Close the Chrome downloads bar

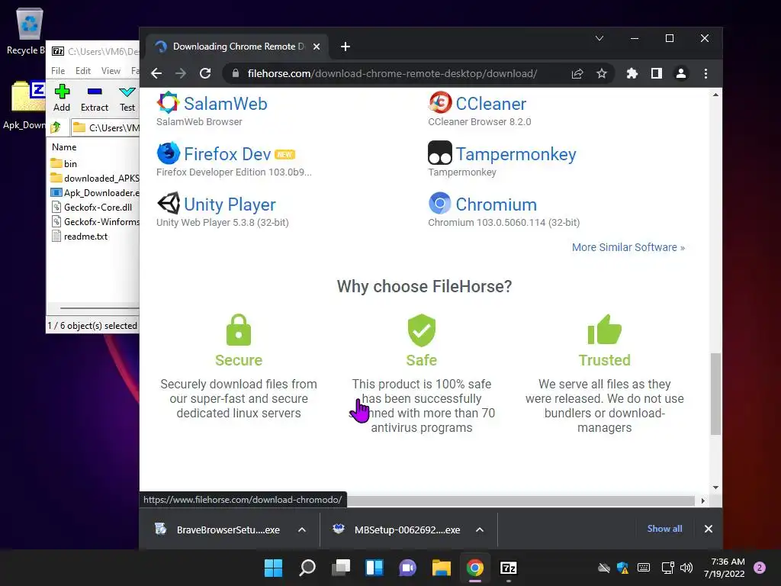point(709,529)
